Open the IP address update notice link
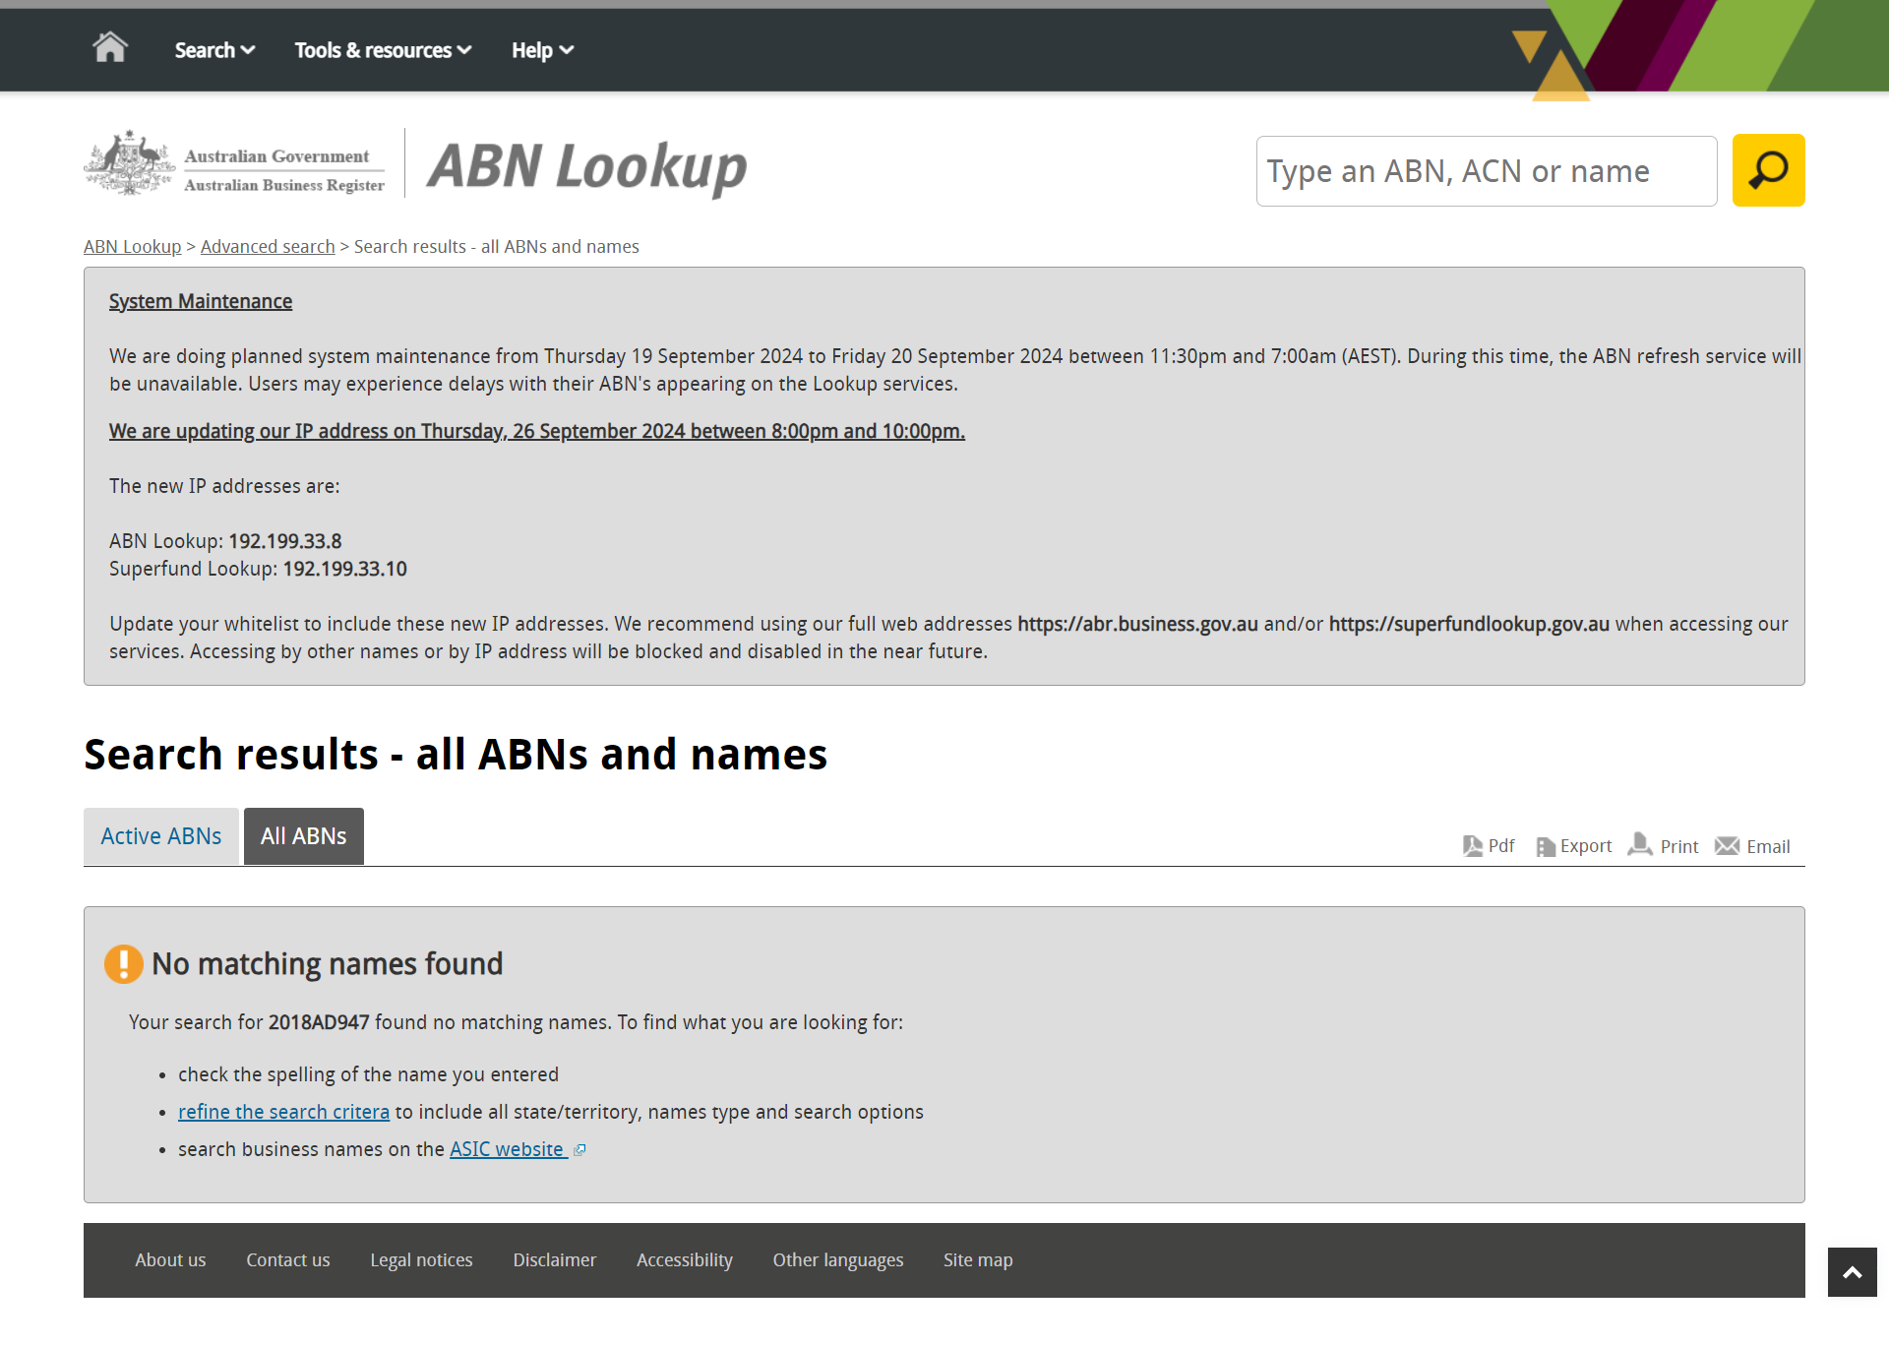 pos(537,431)
